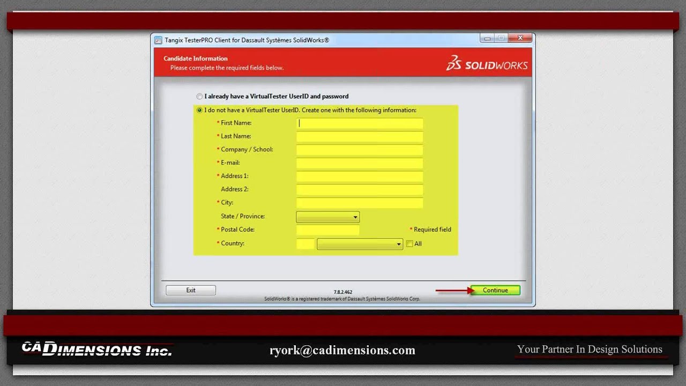Click the 'Candidate Information' heading text
The height and width of the screenshot is (386, 686).
196,58
